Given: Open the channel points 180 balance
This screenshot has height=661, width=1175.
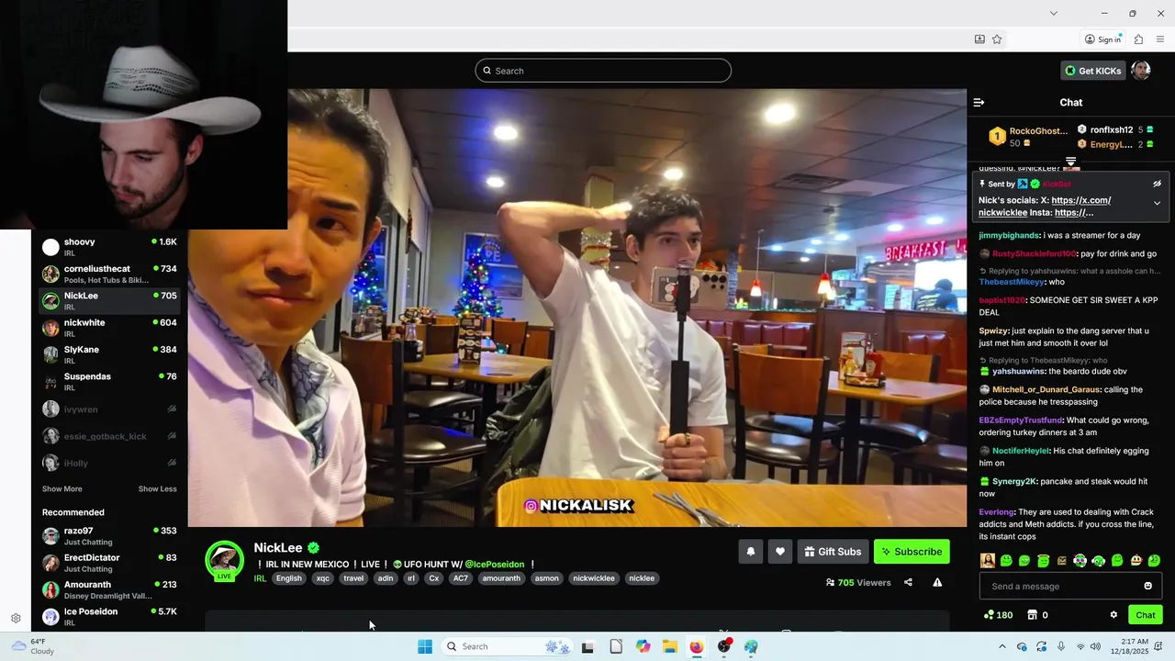Looking at the screenshot, I should point(998,615).
